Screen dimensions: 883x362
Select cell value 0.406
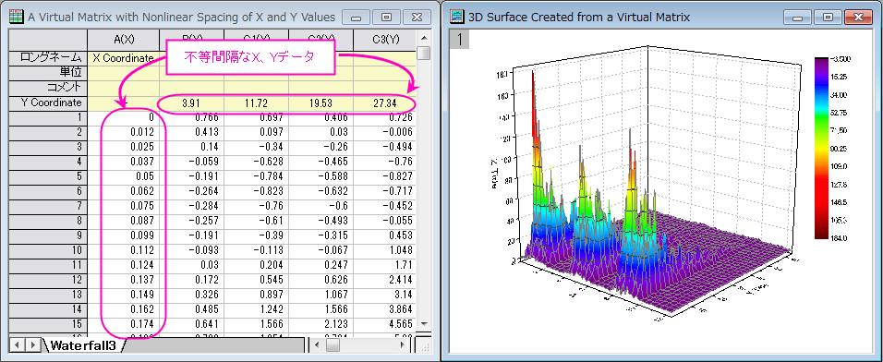coord(321,117)
